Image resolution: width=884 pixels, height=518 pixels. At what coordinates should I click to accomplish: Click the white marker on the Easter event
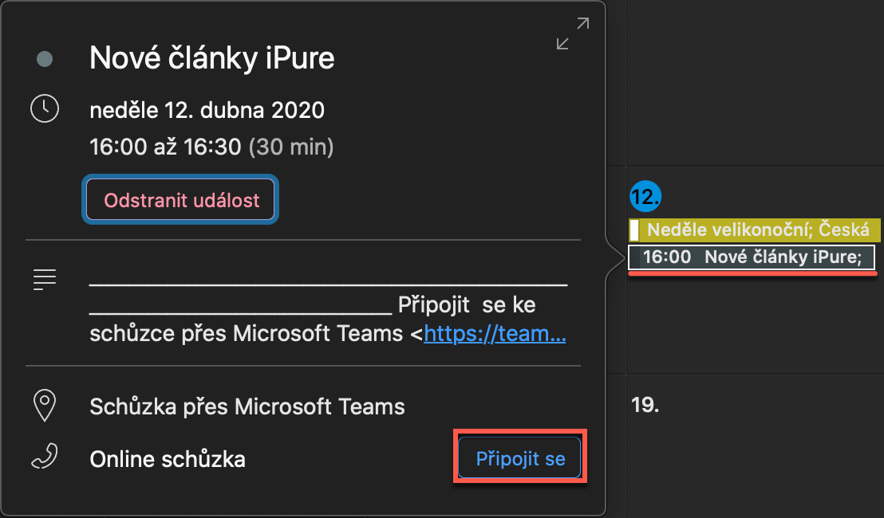pos(634,230)
